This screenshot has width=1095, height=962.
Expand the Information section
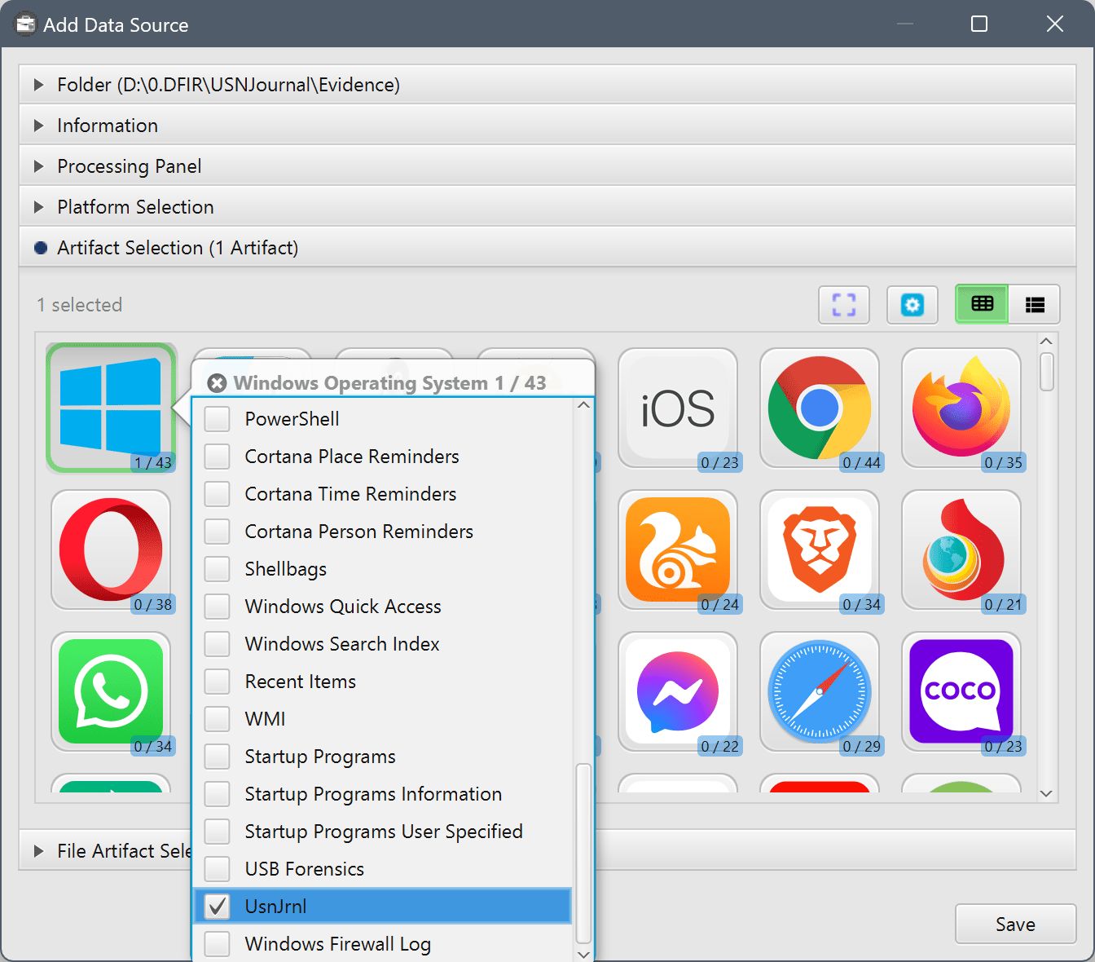tap(547, 126)
